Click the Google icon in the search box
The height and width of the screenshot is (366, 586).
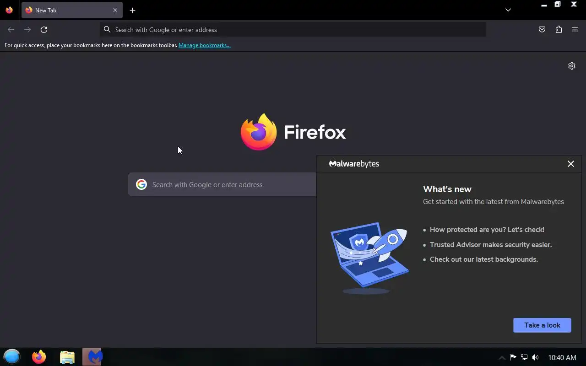click(141, 184)
